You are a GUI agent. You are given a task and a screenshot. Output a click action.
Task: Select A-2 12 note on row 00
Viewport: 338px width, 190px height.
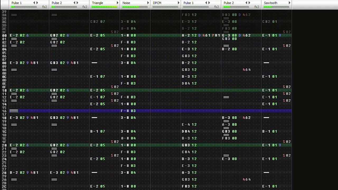[x=189, y=35]
